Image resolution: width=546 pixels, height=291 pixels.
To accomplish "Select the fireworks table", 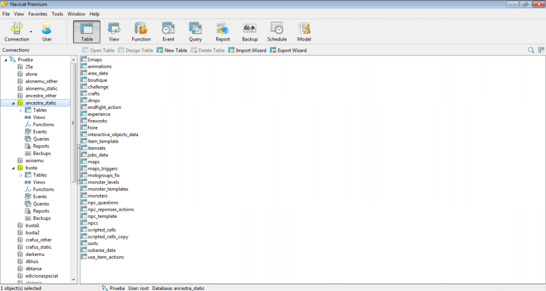I will click(x=94, y=121).
